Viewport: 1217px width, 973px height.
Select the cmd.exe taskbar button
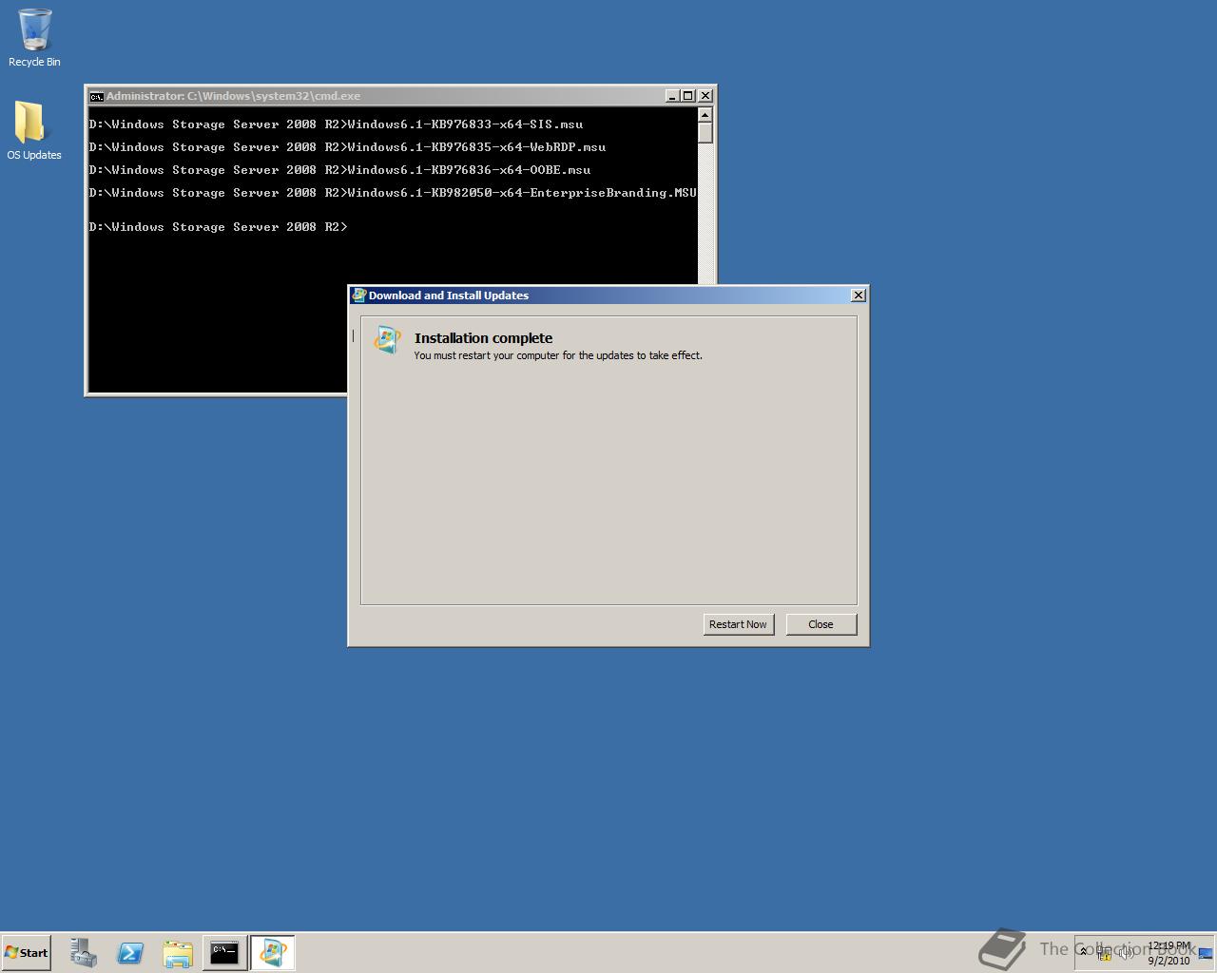[224, 952]
